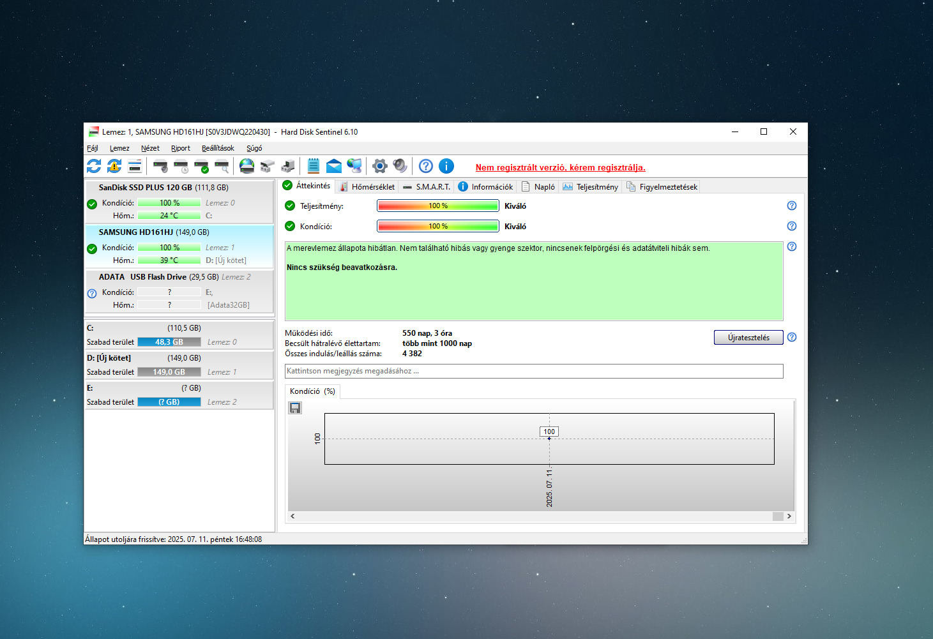Open the Beállítások menu

[x=218, y=148]
